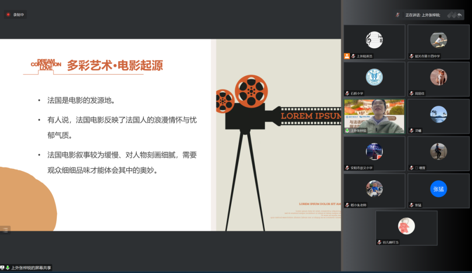The height and width of the screenshot is (273, 472).
Task: Select the 韶小朱老师 participant avatar
Action: [x=374, y=189]
